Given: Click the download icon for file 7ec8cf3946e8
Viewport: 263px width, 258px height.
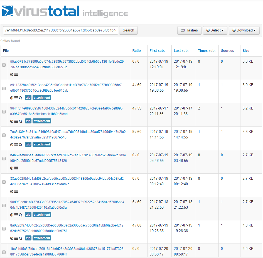Looking at the screenshot, I should [12, 145].
